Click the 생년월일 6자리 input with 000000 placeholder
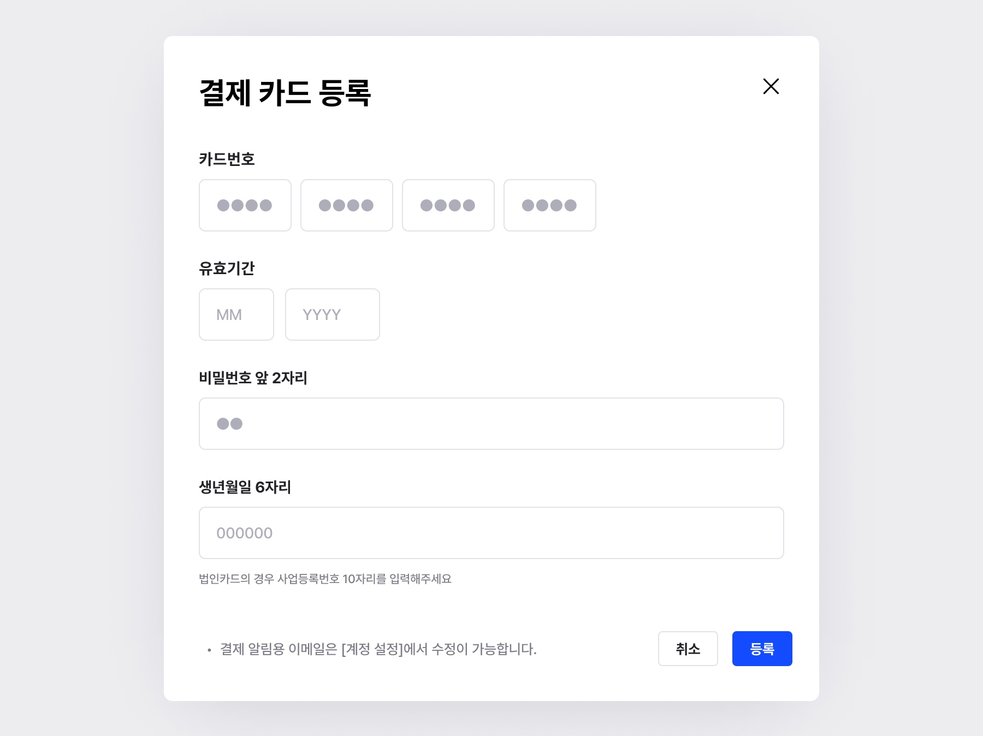The width and height of the screenshot is (983, 736). [x=491, y=533]
